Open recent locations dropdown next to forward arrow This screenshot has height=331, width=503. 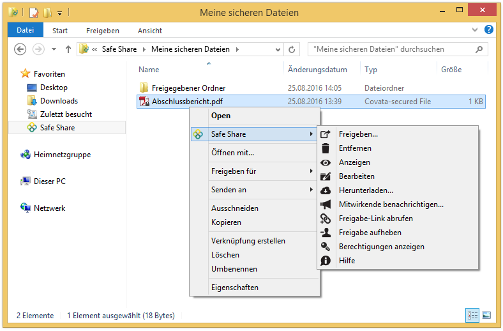pos(54,49)
